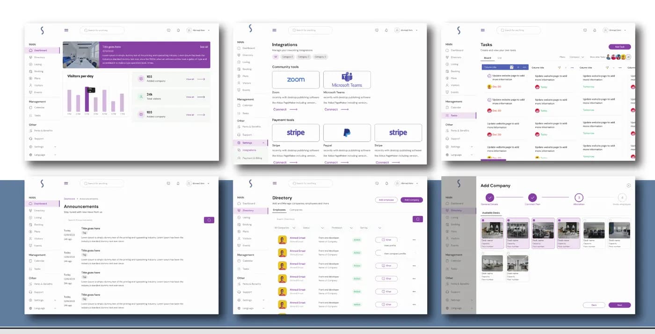Click the Allocation step 3 circle
The width and height of the screenshot is (655, 334).
[x=579, y=198]
